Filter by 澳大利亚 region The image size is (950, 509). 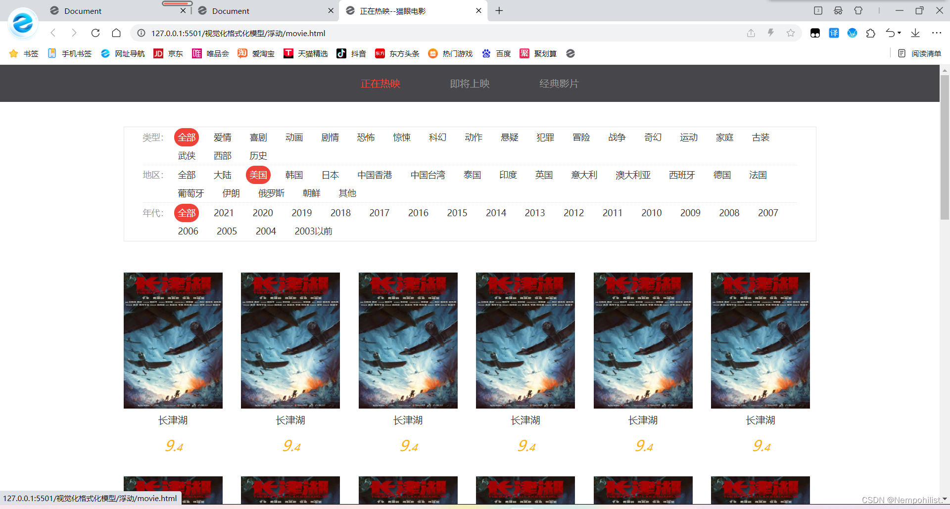tap(633, 175)
